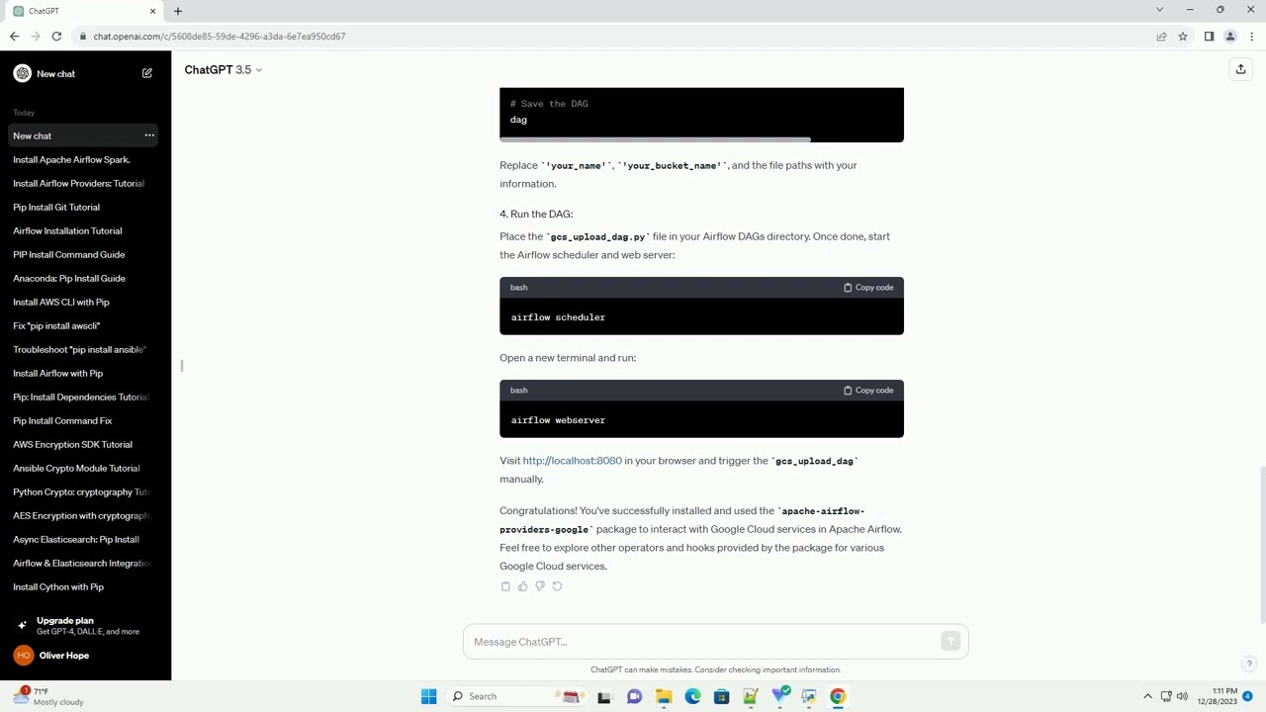Open Windows Start menu

tap(428, 696)
